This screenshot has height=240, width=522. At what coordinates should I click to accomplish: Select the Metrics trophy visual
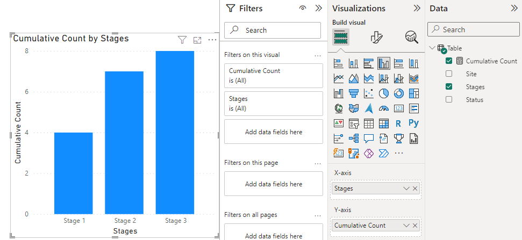(x=399, y=139)
